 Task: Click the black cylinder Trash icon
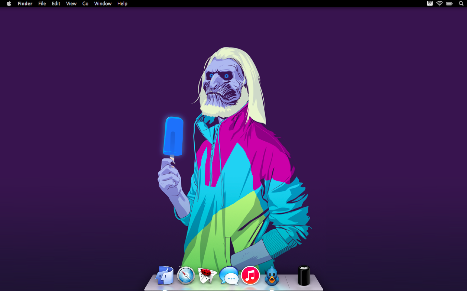click(x=304, y=275)
